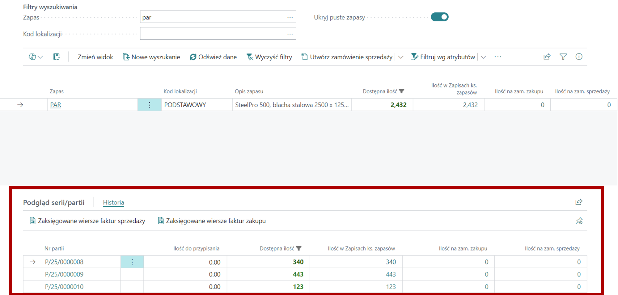Click Wyczyść filtry action

(x=269, y=57)
